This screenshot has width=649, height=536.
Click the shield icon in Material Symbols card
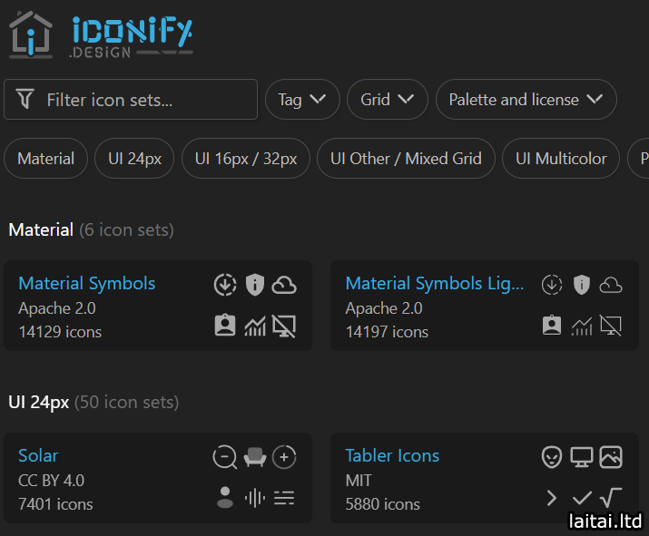pyautogui.click(x=255, y=285)
